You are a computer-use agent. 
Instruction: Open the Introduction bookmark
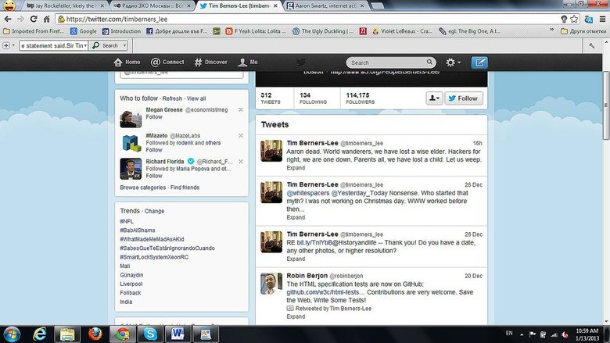[x=121, y=31]
